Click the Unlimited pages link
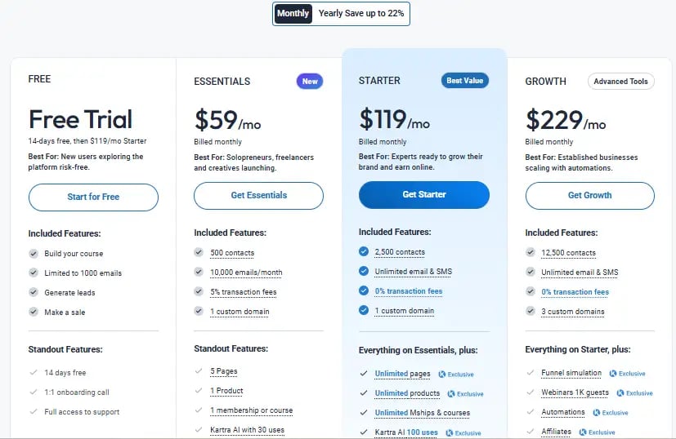676x439 pixels. [402, 374]
